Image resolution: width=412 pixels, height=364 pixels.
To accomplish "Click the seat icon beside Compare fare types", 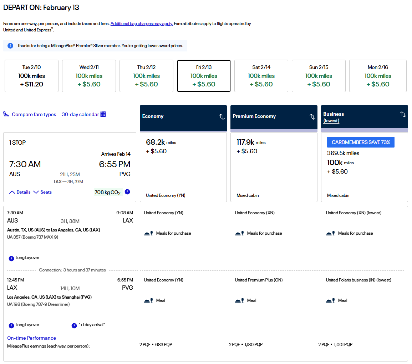I will tap(6, 114).
